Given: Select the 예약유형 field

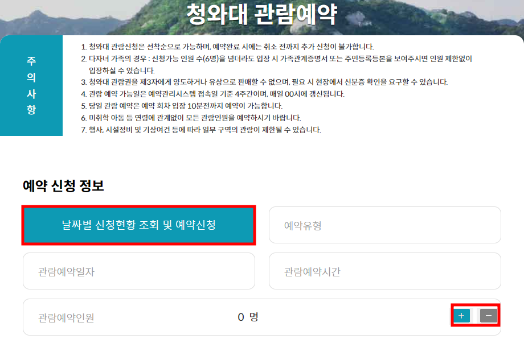Looking at the screenshot, I should pos(384,225).
